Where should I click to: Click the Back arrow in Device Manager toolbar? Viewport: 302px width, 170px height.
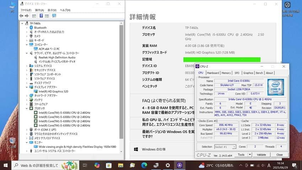pyautogui.click(x=21, y=16)
